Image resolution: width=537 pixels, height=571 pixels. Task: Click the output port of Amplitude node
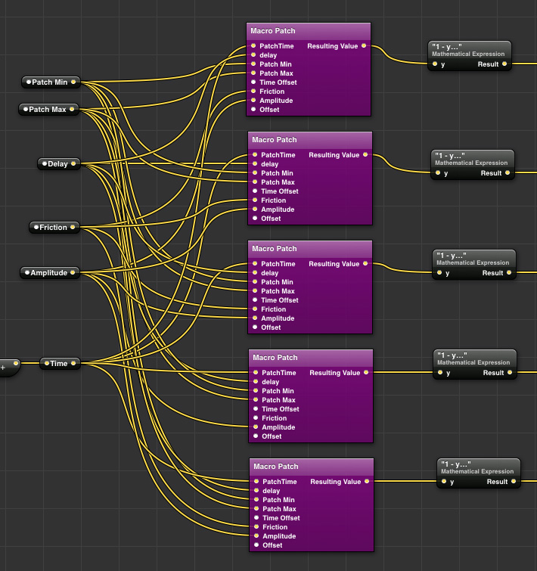pyautogui.click(x=73, y=272)
